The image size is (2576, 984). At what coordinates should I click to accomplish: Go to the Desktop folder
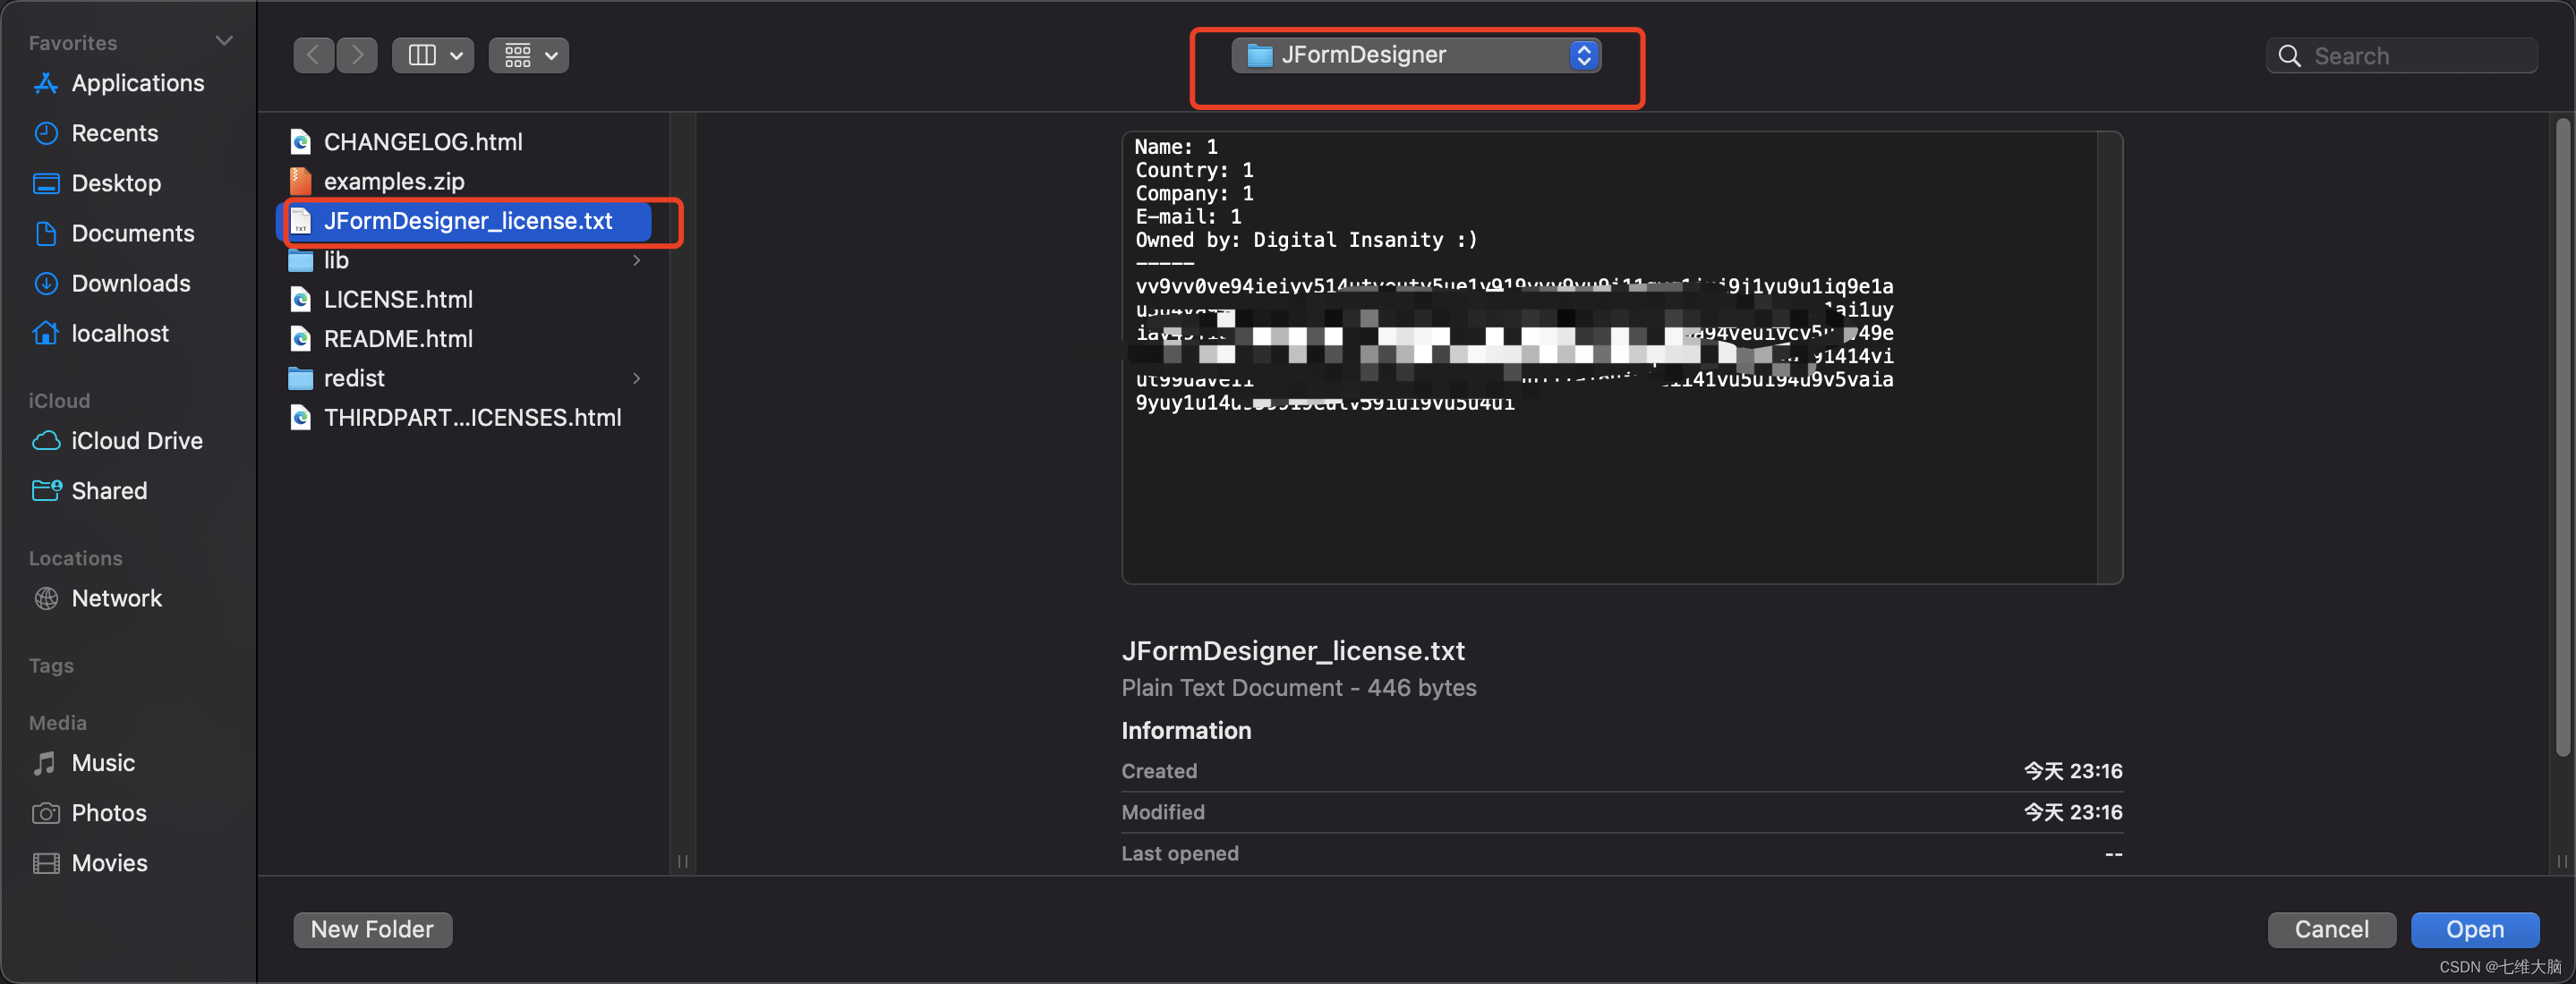pyautogui.click(x=97, y=182)
